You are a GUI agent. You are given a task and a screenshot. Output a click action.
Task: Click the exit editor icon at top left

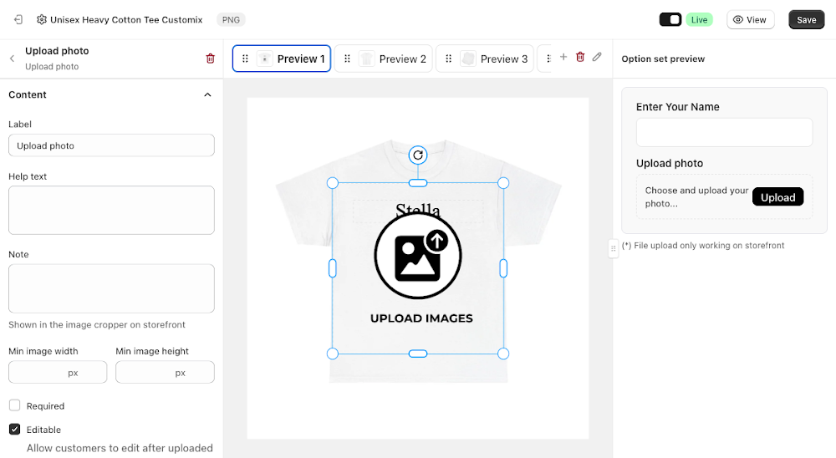click(x=18, y=20)
